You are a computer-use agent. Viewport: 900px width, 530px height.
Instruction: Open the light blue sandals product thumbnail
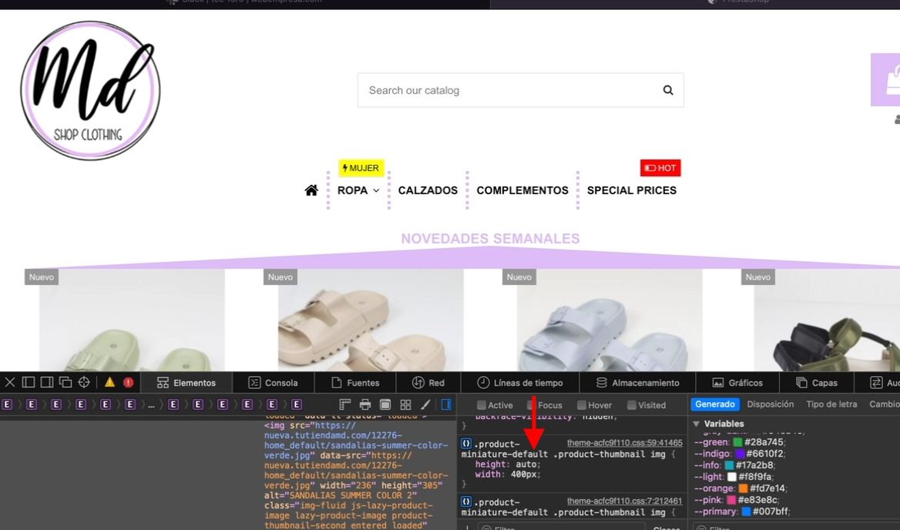click(610, 320)
